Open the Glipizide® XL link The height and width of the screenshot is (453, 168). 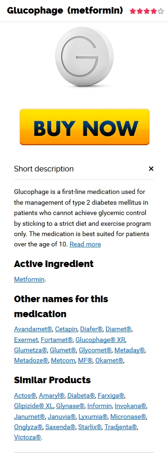click(34, 406)
